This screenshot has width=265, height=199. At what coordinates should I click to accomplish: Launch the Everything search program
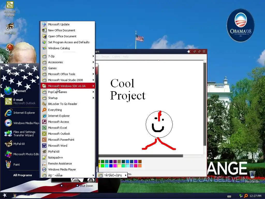coord(68,110)
